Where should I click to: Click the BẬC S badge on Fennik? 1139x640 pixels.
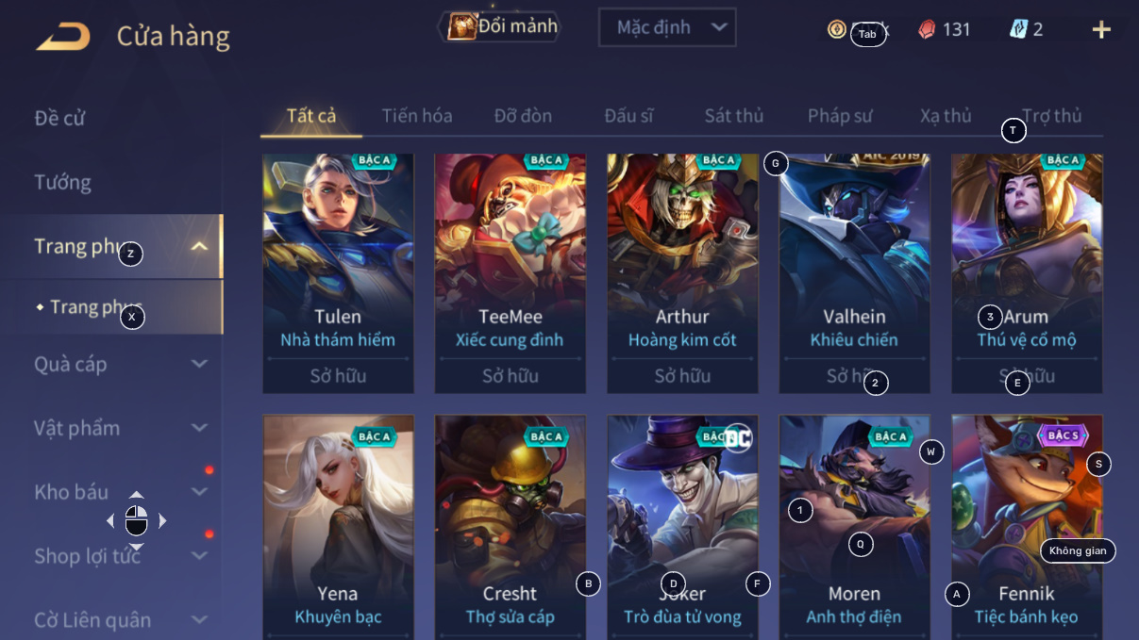click(x=1063, y=435)
